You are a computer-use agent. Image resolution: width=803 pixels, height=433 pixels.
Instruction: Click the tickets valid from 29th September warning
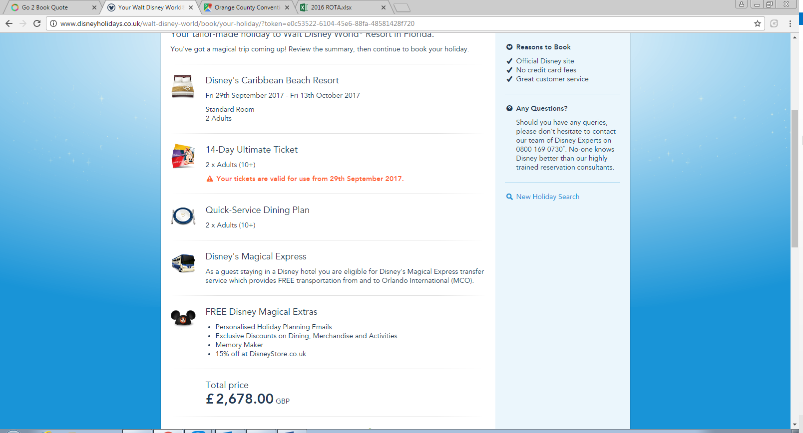point(310,179)
